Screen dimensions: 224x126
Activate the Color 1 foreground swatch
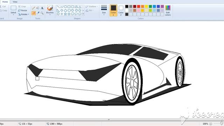point(113,10)
